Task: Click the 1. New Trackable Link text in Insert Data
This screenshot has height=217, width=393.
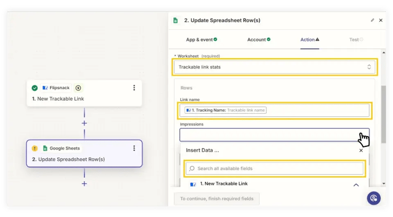Action: pyautogui.click(x=224, y=183)
